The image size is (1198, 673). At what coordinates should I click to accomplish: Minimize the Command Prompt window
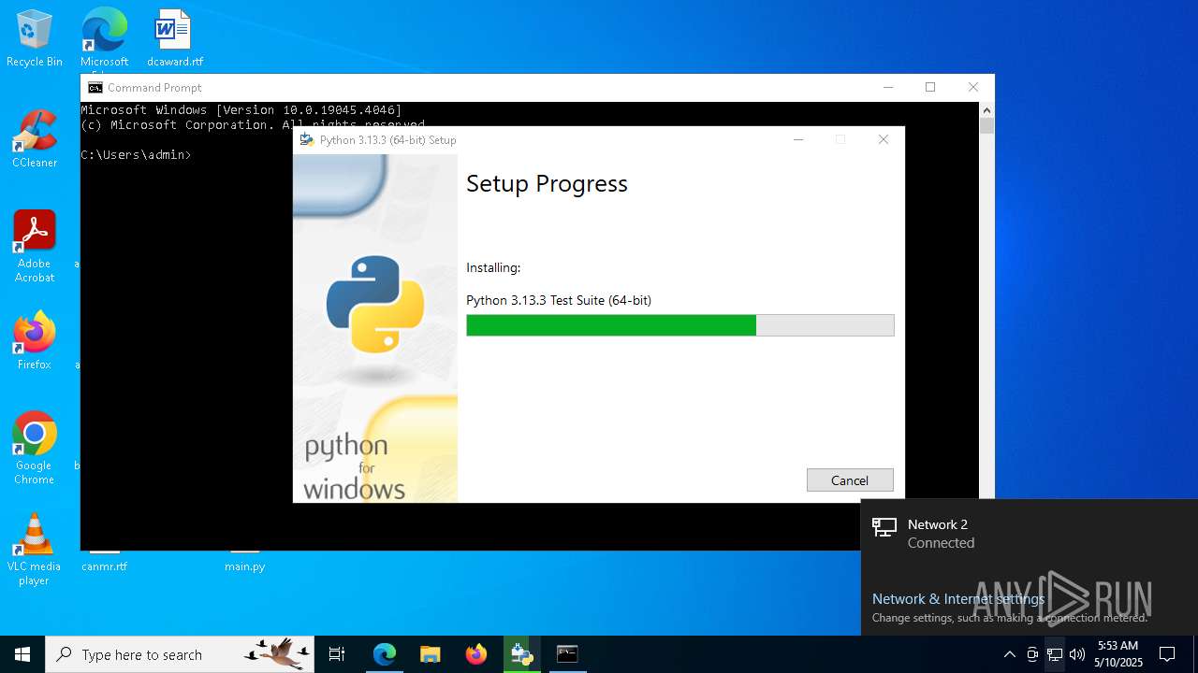pos(888,87)
